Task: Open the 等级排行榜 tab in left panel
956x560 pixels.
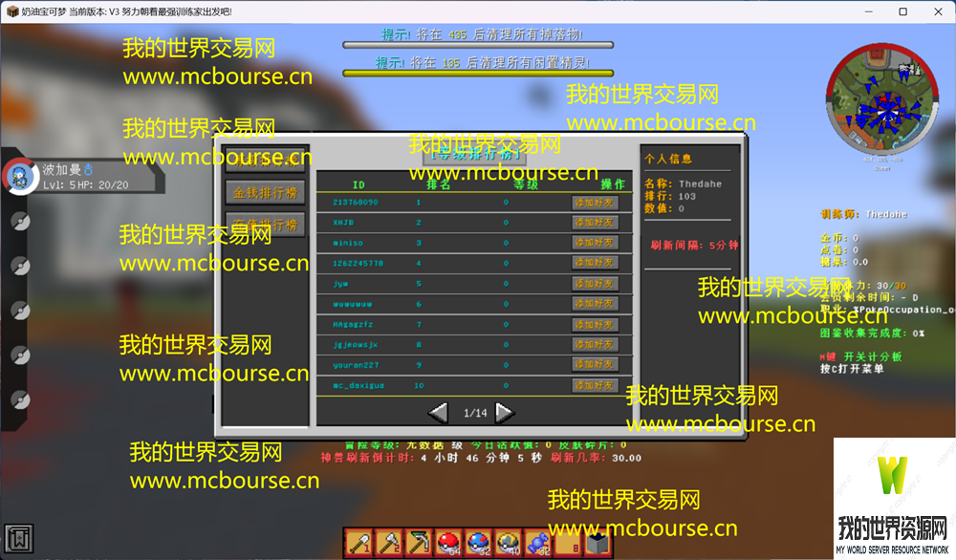Action: [x=265, y=161]
